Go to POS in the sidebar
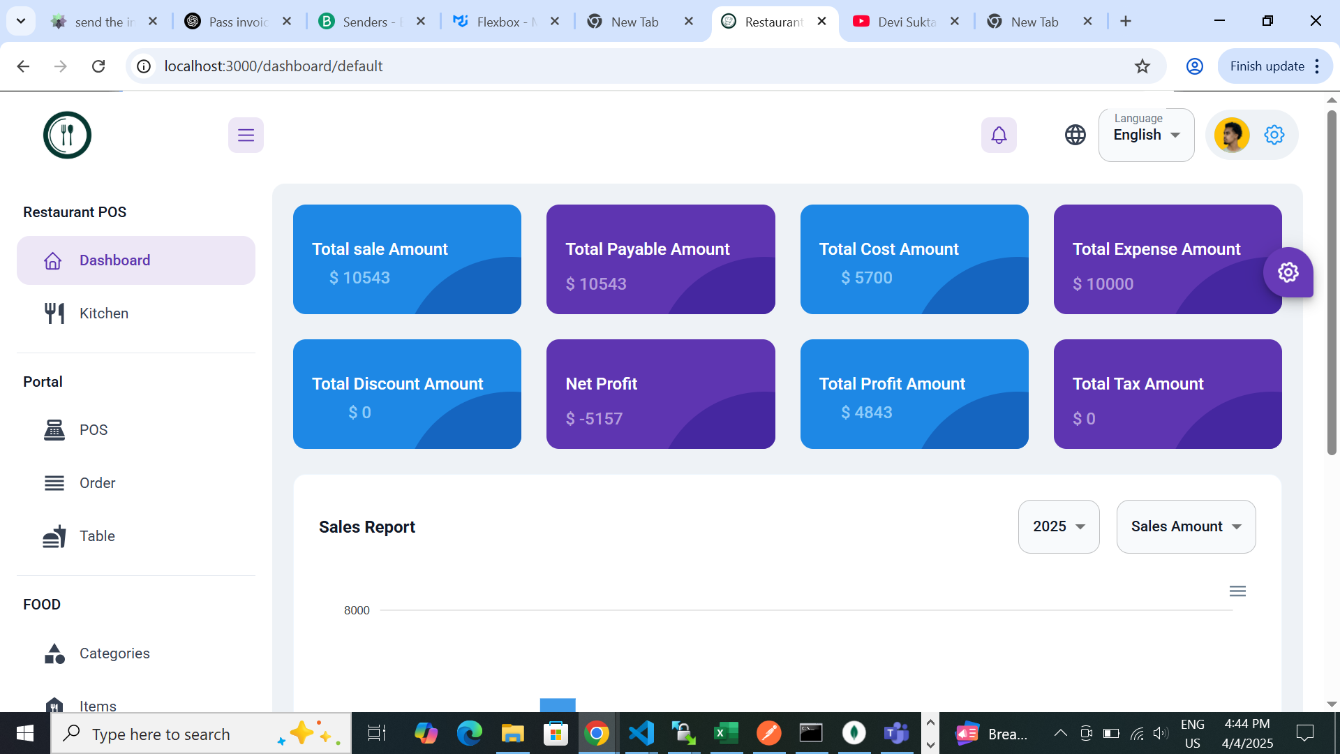This screenshot has height=754, width=1340. [93, 430]
